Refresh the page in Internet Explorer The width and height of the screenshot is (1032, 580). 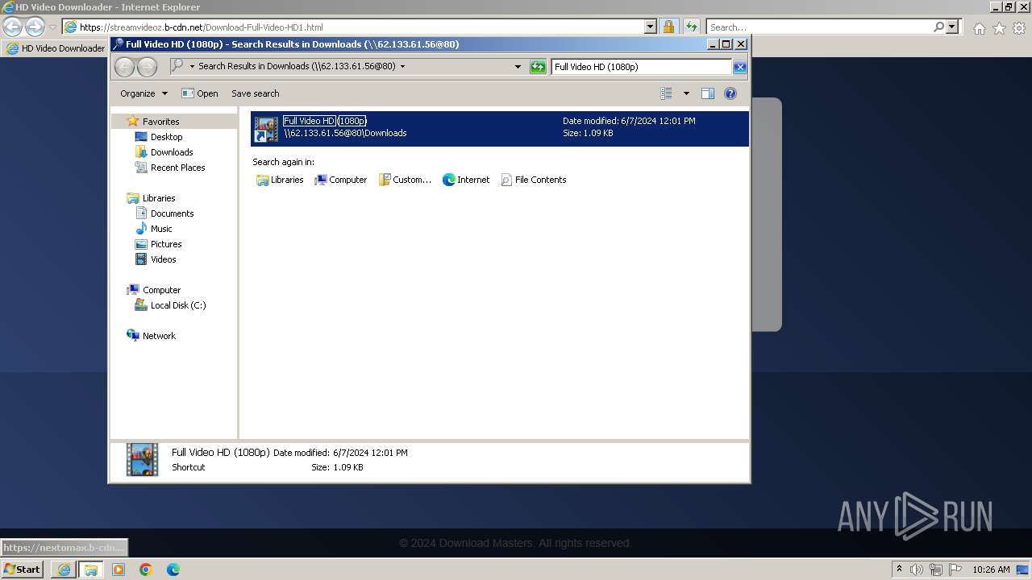point(692,27)
